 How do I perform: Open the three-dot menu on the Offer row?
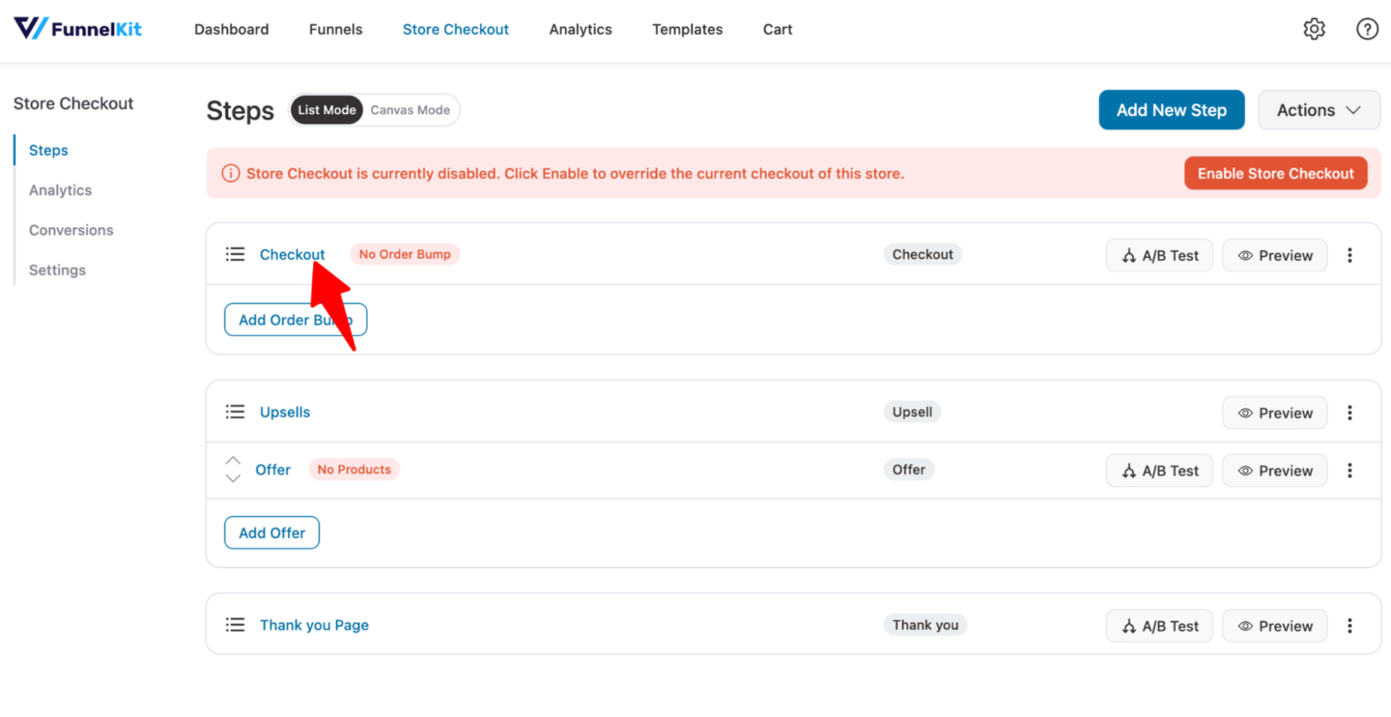(1350, 470)
